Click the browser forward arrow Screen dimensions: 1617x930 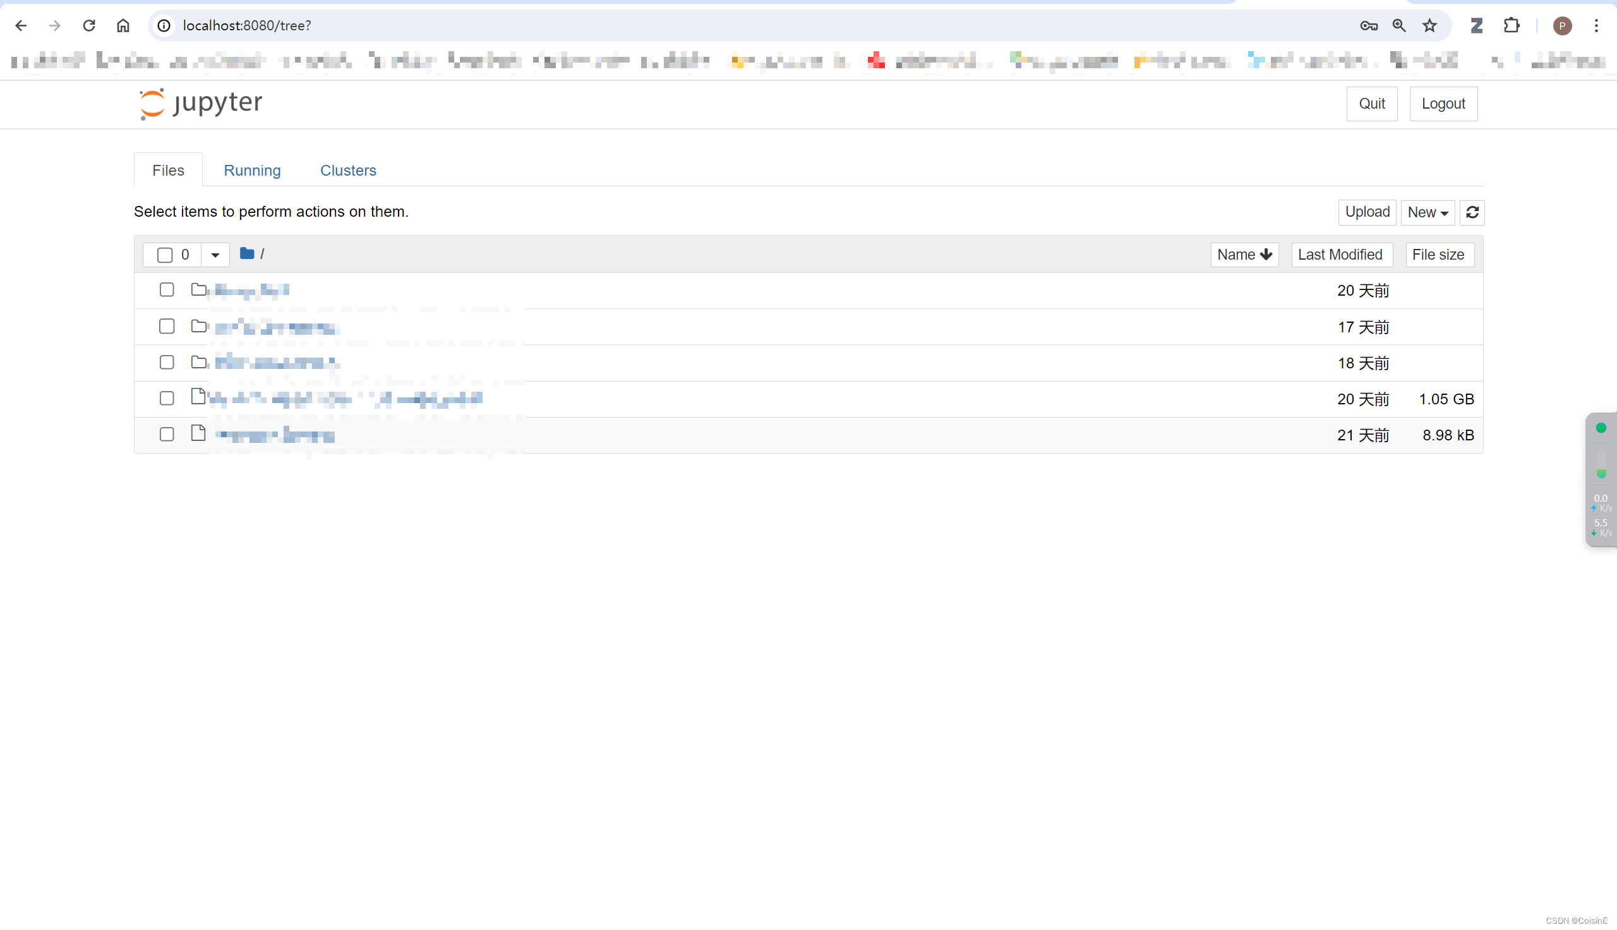55,25
